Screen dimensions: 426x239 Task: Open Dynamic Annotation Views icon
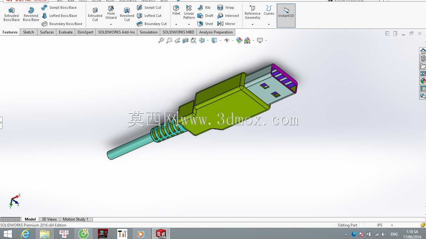coord(194,40)
